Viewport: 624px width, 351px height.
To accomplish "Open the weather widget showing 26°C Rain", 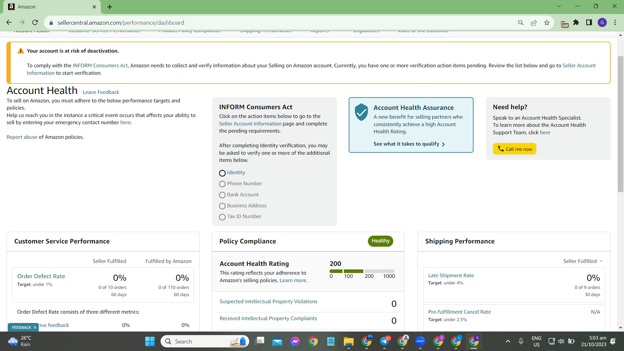I will [x=19, y=341].
